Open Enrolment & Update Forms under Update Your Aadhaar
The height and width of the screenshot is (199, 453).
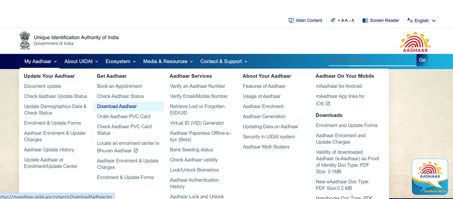coord(53,123)
